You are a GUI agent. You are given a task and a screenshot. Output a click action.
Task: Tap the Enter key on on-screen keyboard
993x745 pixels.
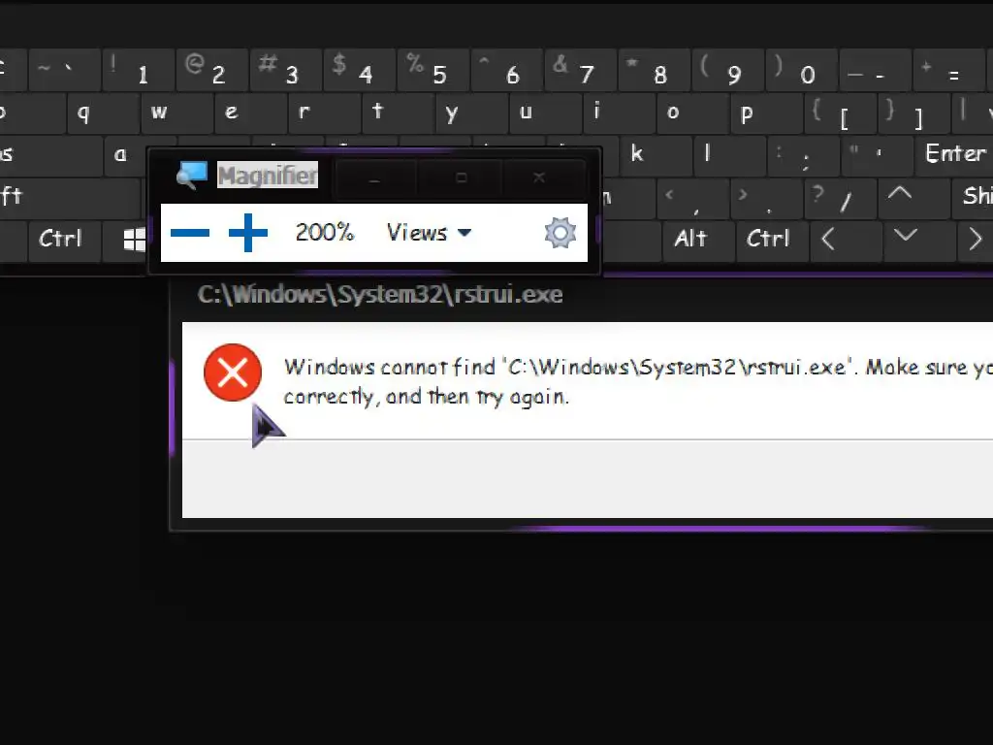954,155
